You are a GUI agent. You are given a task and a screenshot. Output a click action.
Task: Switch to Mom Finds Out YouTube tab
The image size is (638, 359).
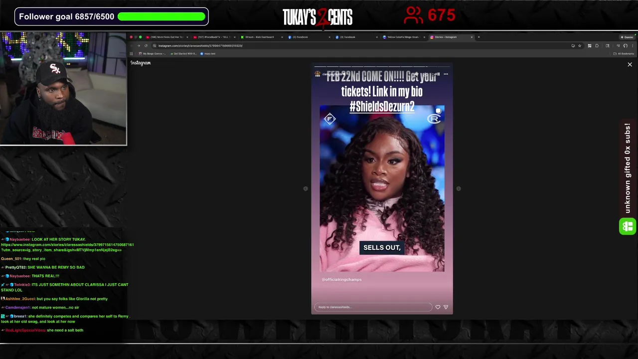pos(167,37)
